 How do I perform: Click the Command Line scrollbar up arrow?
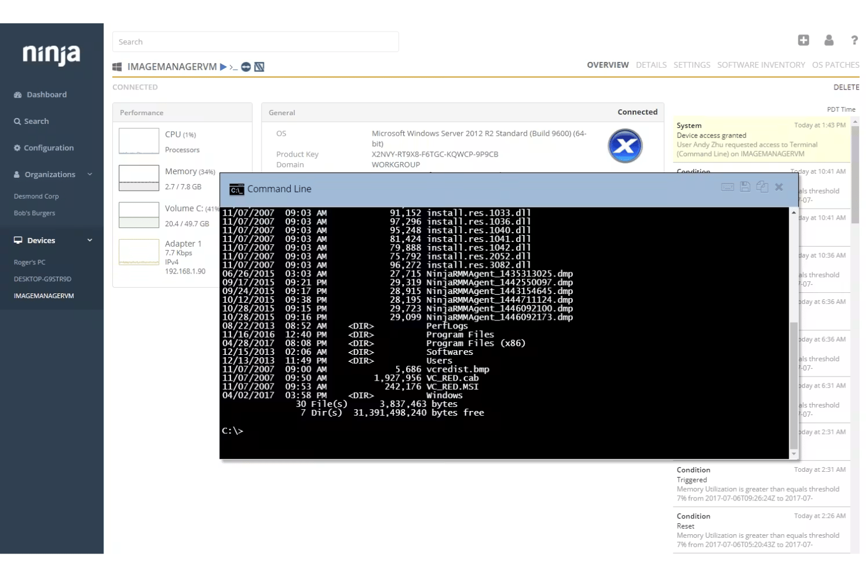794,212
